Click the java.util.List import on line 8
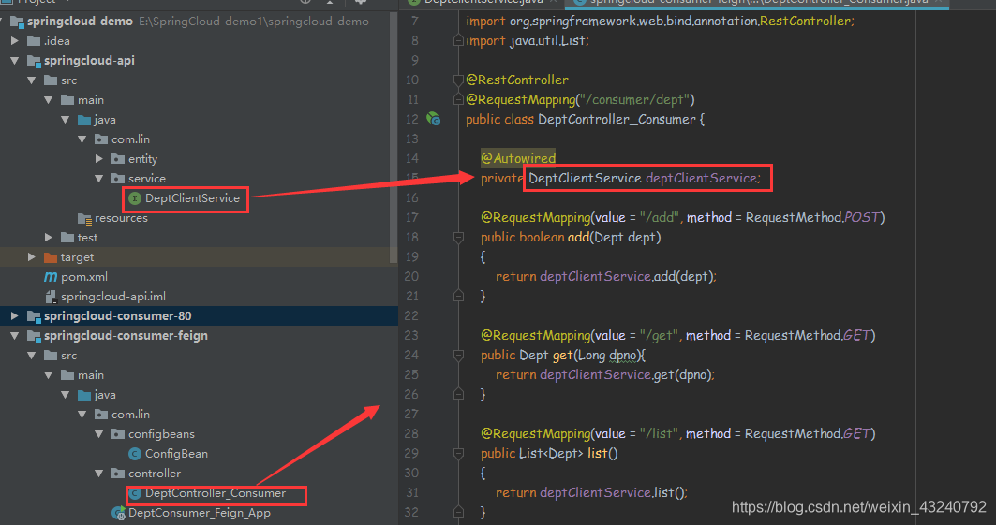The height and width of the screenshot is (525, 996). click(547, 40)
